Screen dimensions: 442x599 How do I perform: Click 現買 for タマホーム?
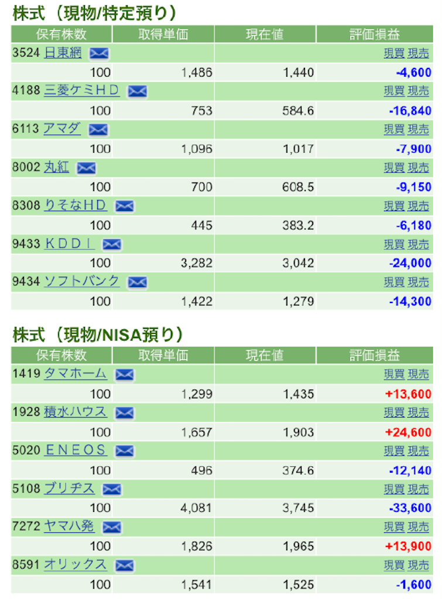point(394,374)
